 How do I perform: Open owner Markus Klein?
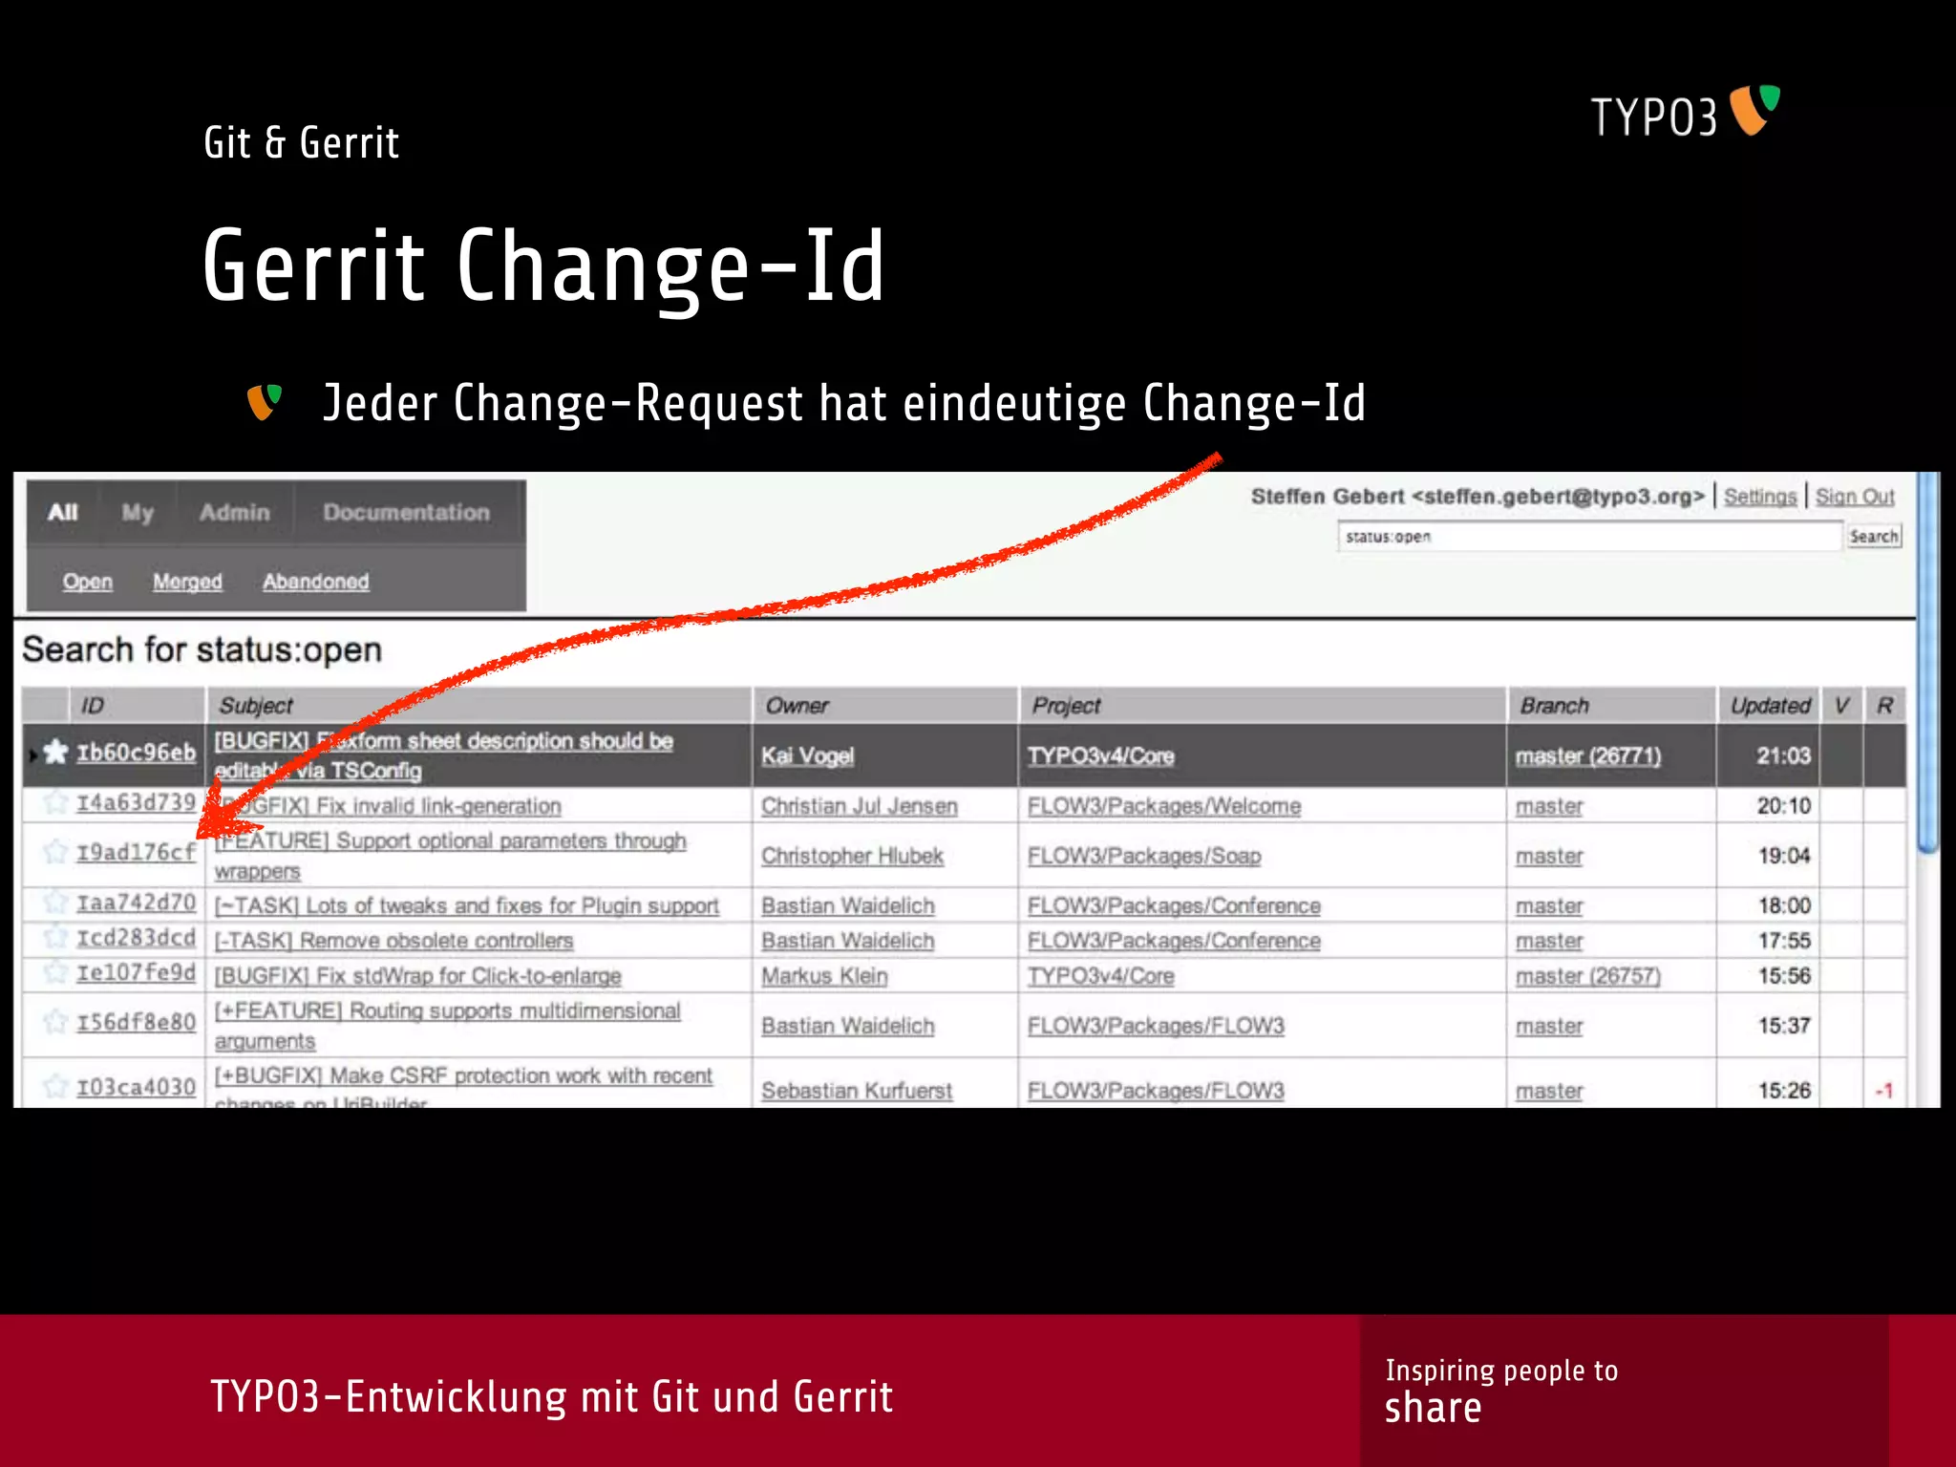(824, 976)
